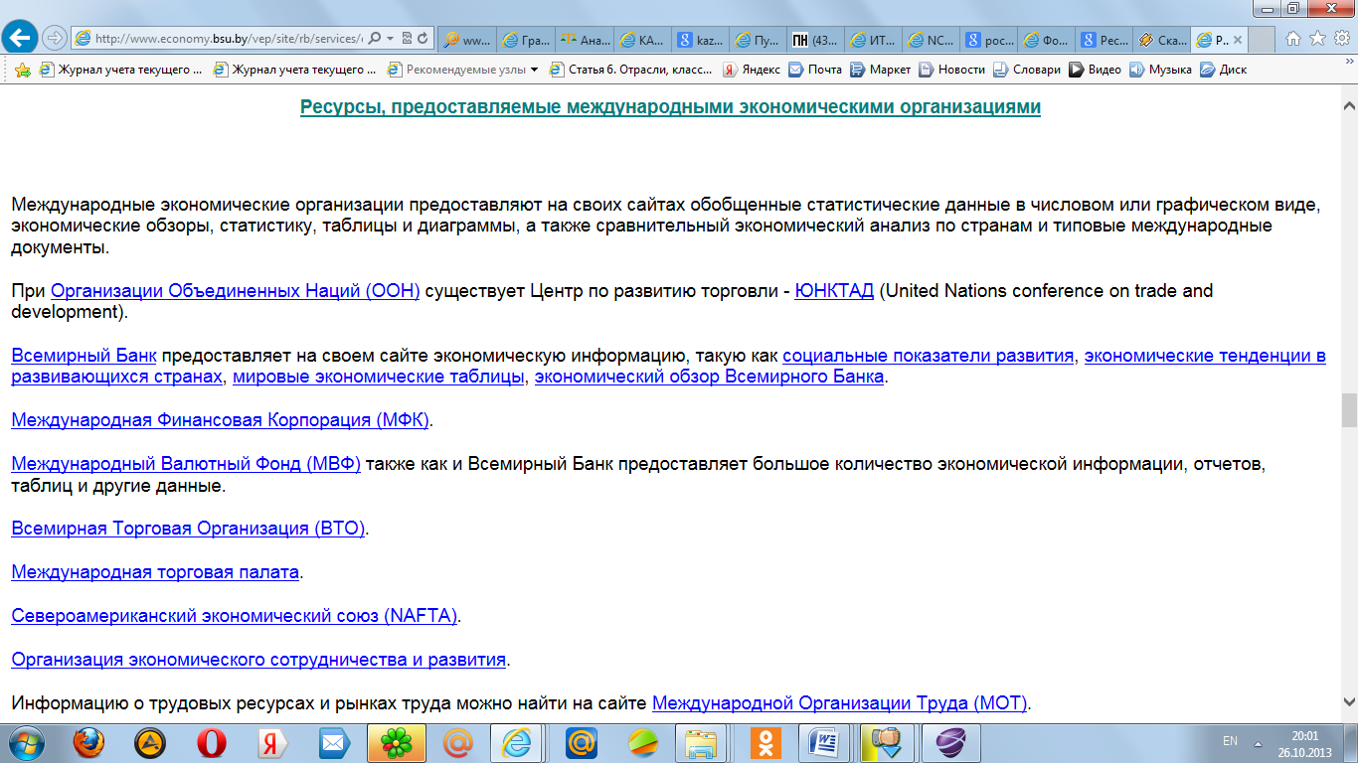The image size is (1358, 763).
Task: Open the Почта bookmark
Action: 815,70
